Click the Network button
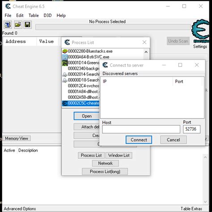The image size is (212, 212). 106,163
